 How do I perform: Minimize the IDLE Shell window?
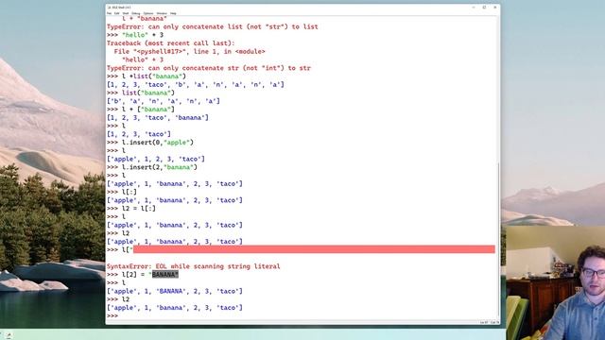click(474, 8)
